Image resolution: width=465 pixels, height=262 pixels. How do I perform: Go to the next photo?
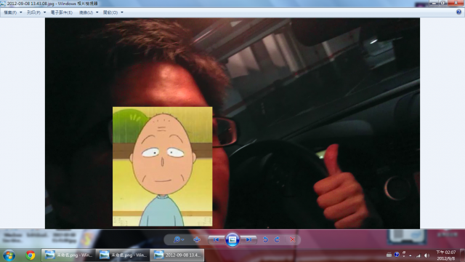point(248,239)
